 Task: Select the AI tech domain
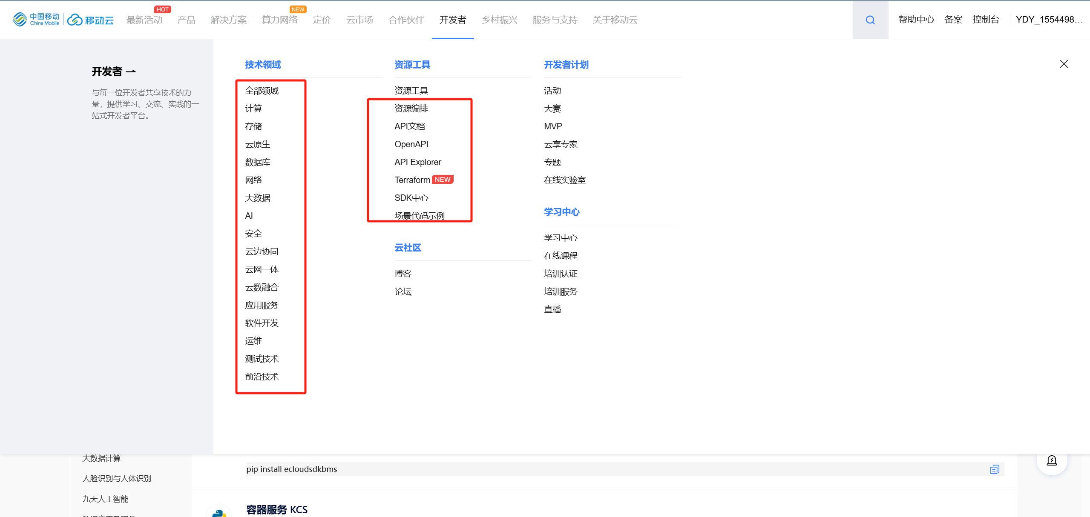[x=249, y=216]
